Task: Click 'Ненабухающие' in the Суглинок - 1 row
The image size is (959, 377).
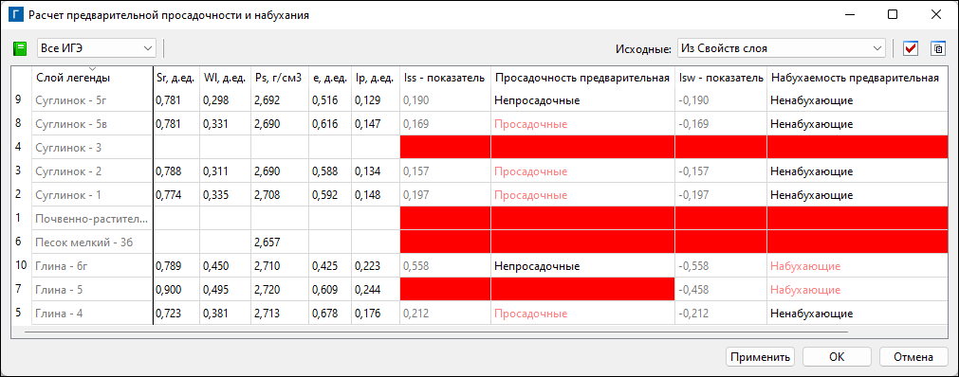Action: tap(812, 195)
